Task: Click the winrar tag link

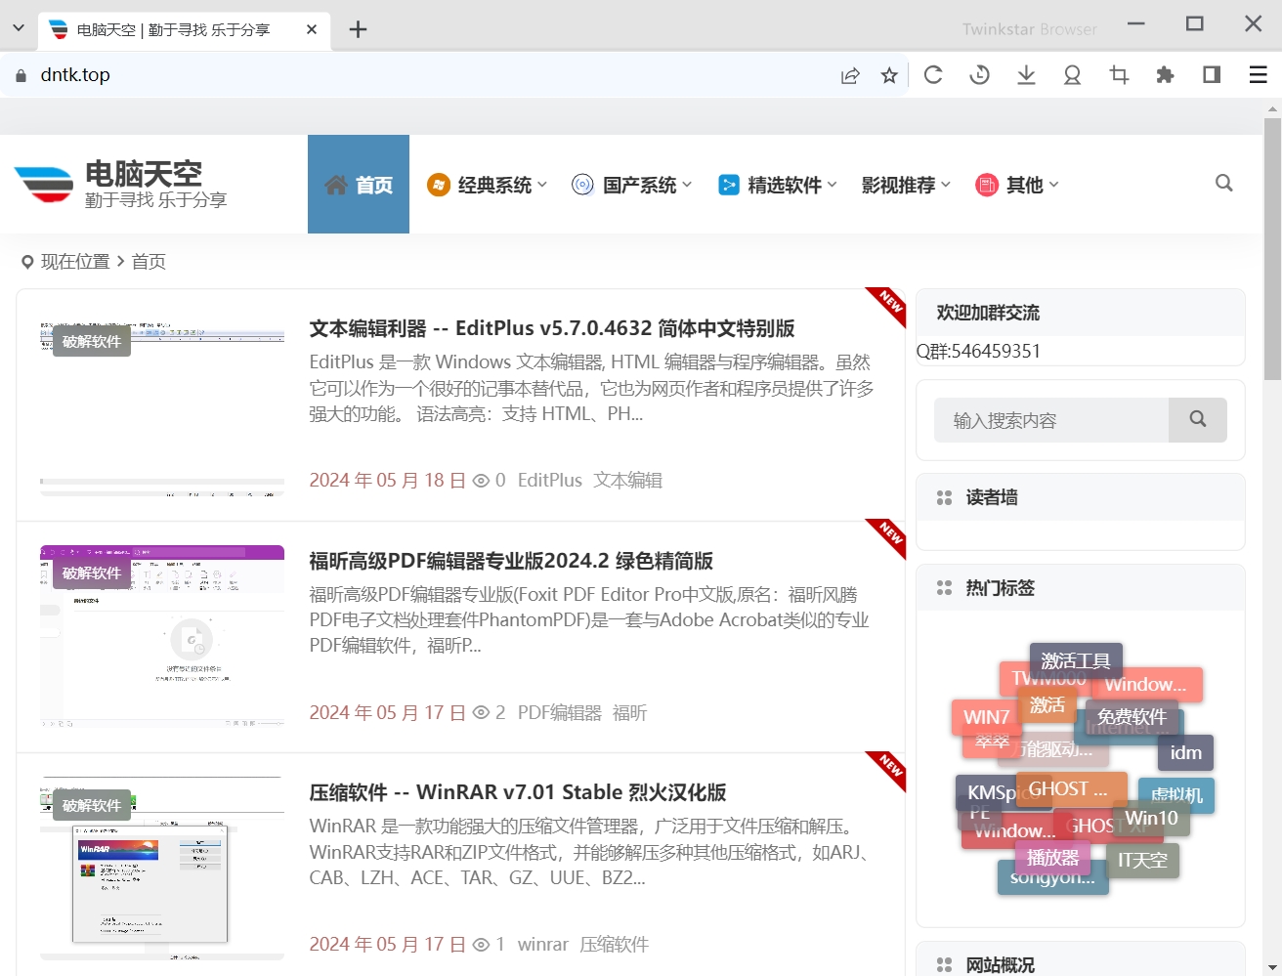Action: pyautogui.click(x=543, y=945)
